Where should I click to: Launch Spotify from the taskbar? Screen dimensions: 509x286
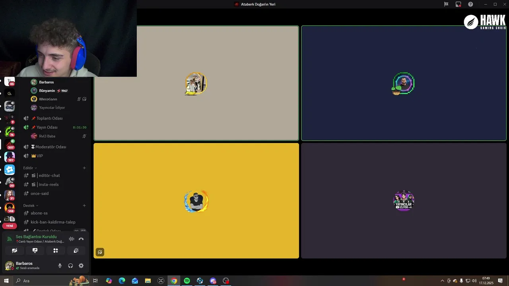coord(187,281)
